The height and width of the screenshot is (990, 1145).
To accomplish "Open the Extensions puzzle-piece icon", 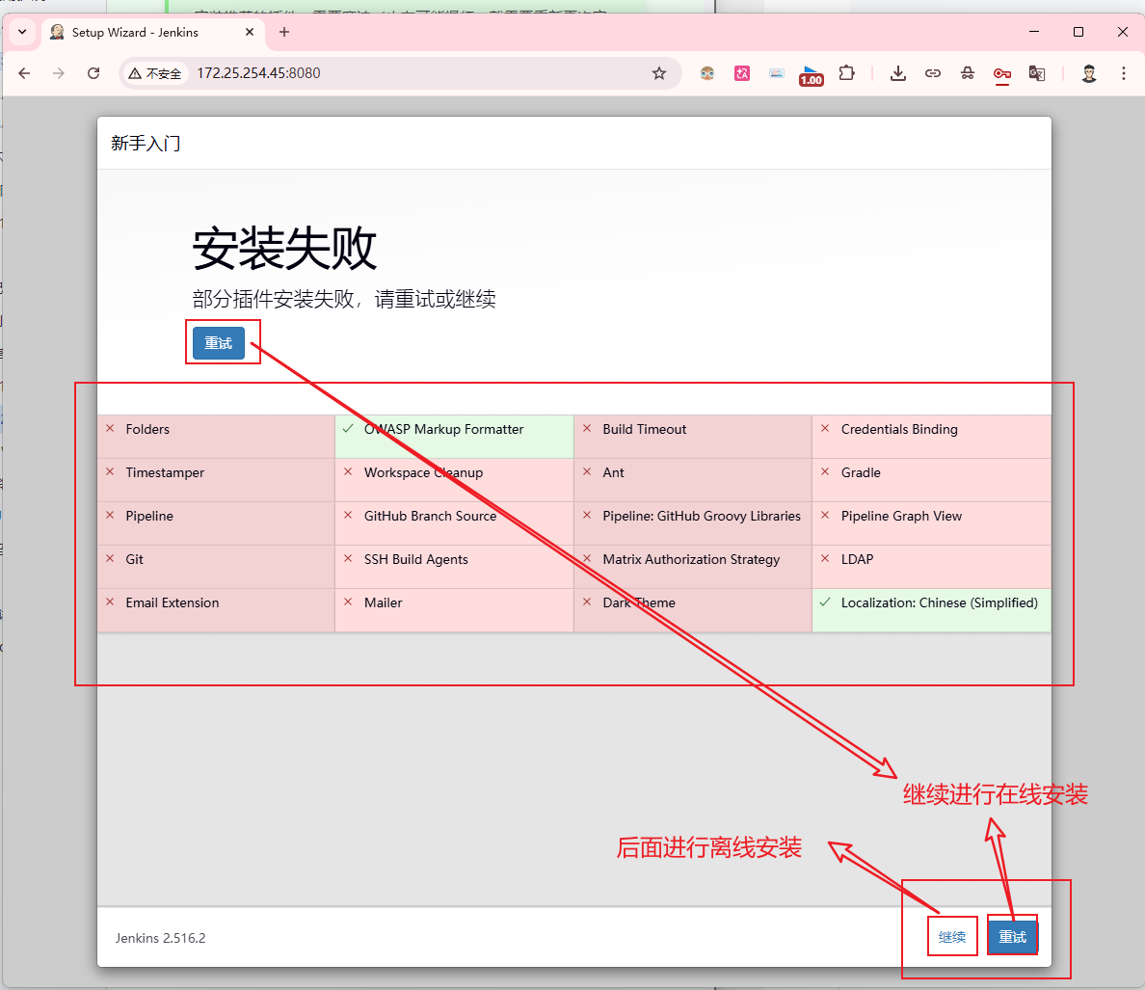I will [x=846, y=73].
